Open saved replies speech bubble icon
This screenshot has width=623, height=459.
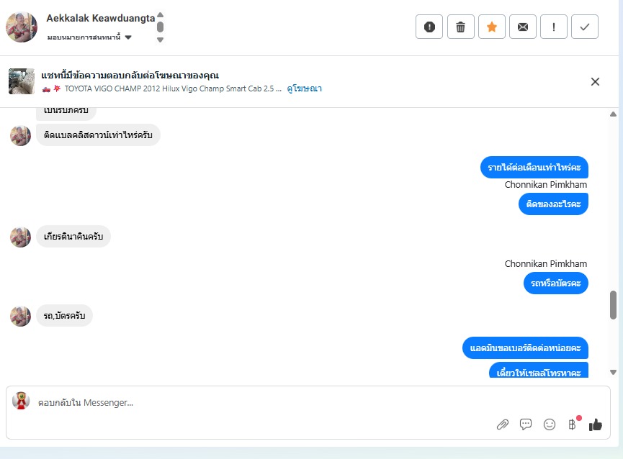(526, 424)
